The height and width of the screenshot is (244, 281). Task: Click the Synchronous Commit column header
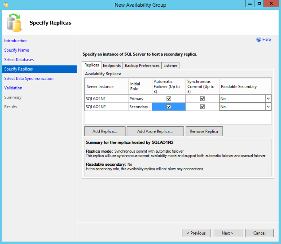202,86
